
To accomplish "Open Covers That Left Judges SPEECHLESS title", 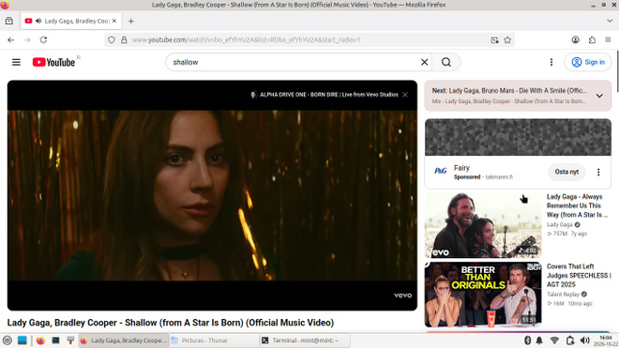I will pyautogui.click(x=579, y=276).
